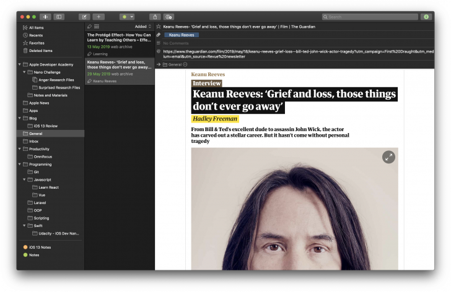Click the URL globe icon in header
The image size is (451, 292).
pos(159,51)
